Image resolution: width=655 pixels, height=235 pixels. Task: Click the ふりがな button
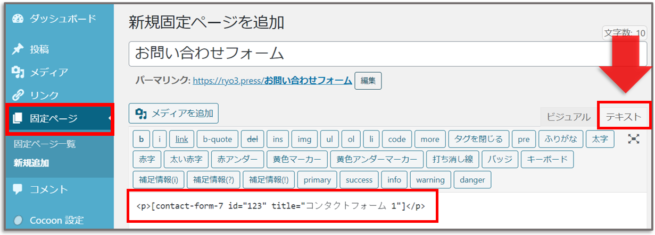561,139
